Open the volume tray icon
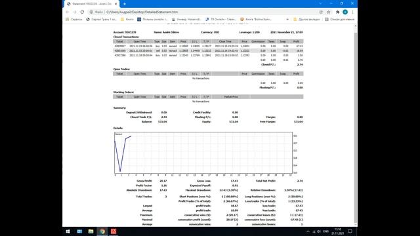The width and height of the screenshot is (420, 236). click(319, 231)
